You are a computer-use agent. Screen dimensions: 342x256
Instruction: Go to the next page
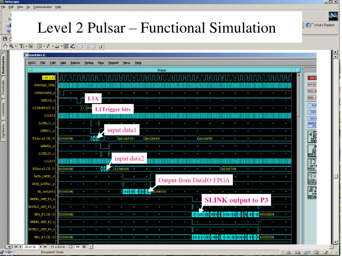pyautogui.click(x=41, y=247)
